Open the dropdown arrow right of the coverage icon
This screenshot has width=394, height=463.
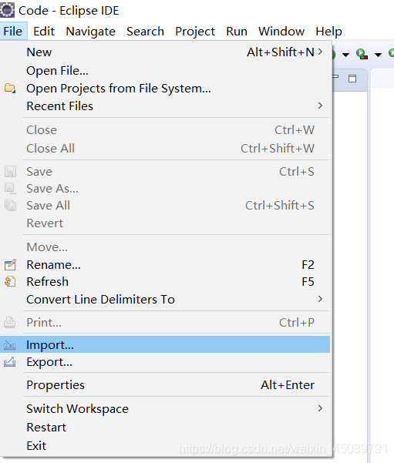click(378, 55)
